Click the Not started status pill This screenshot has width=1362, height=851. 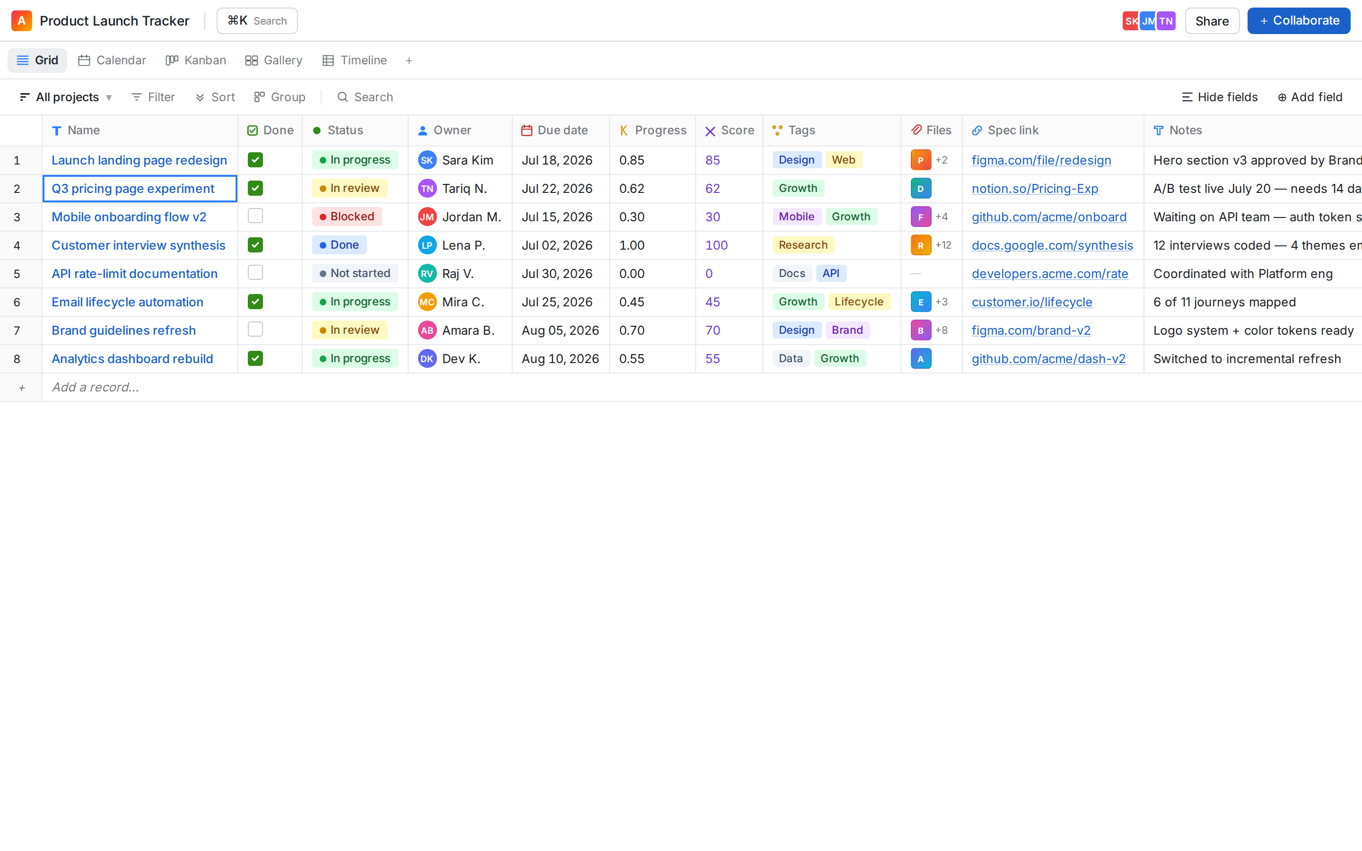[x=355, y=274]
